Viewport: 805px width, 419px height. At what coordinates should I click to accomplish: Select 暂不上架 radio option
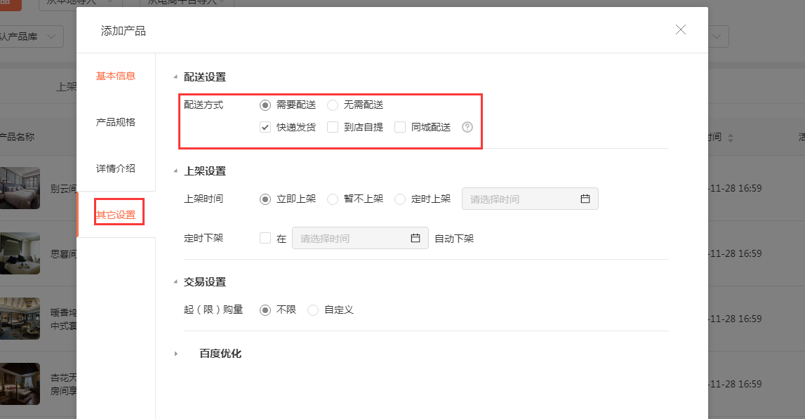pos(333,199)
